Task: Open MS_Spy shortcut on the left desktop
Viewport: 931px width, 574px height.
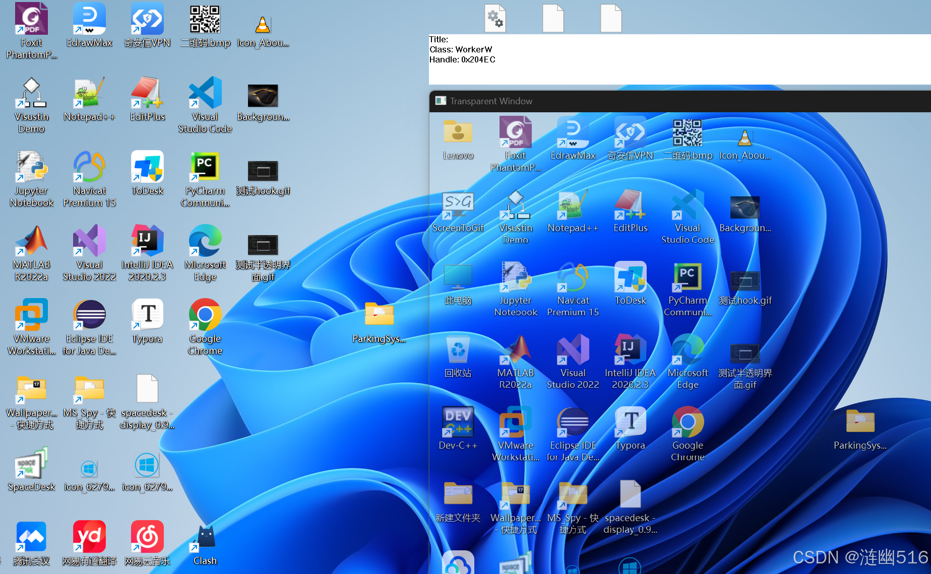Action: 89,402
